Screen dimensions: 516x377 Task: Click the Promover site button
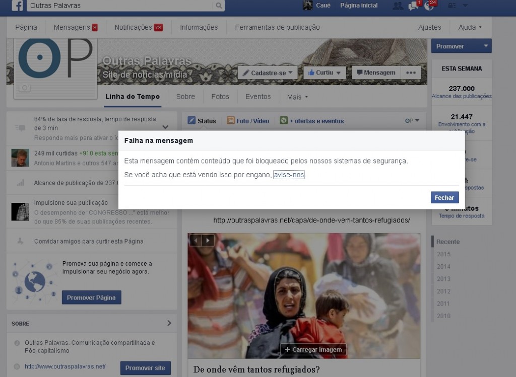pyautogui.click(x=146, y=368)
